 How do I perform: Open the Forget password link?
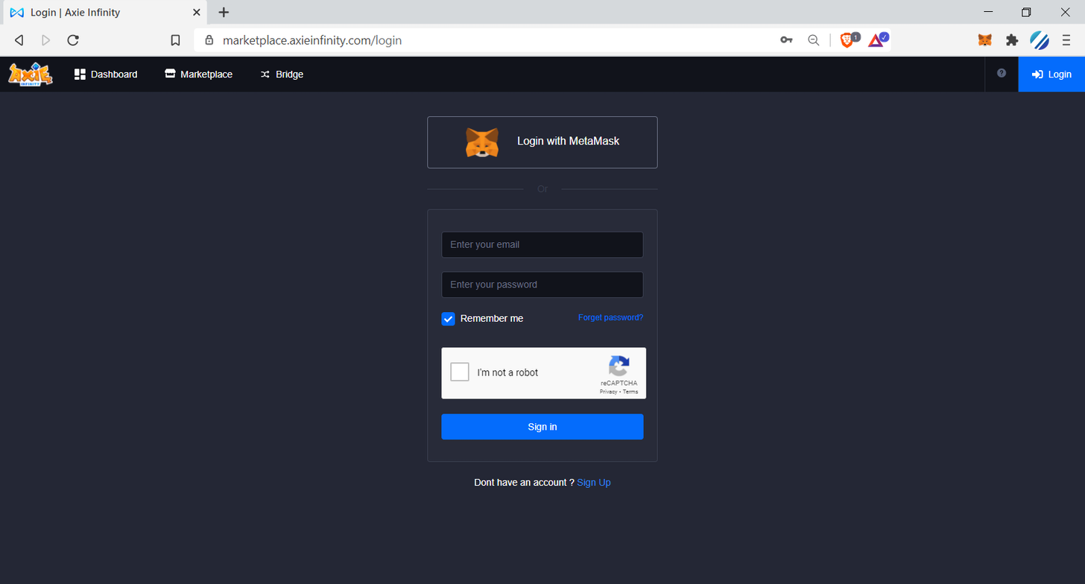[x=610, y=317]
